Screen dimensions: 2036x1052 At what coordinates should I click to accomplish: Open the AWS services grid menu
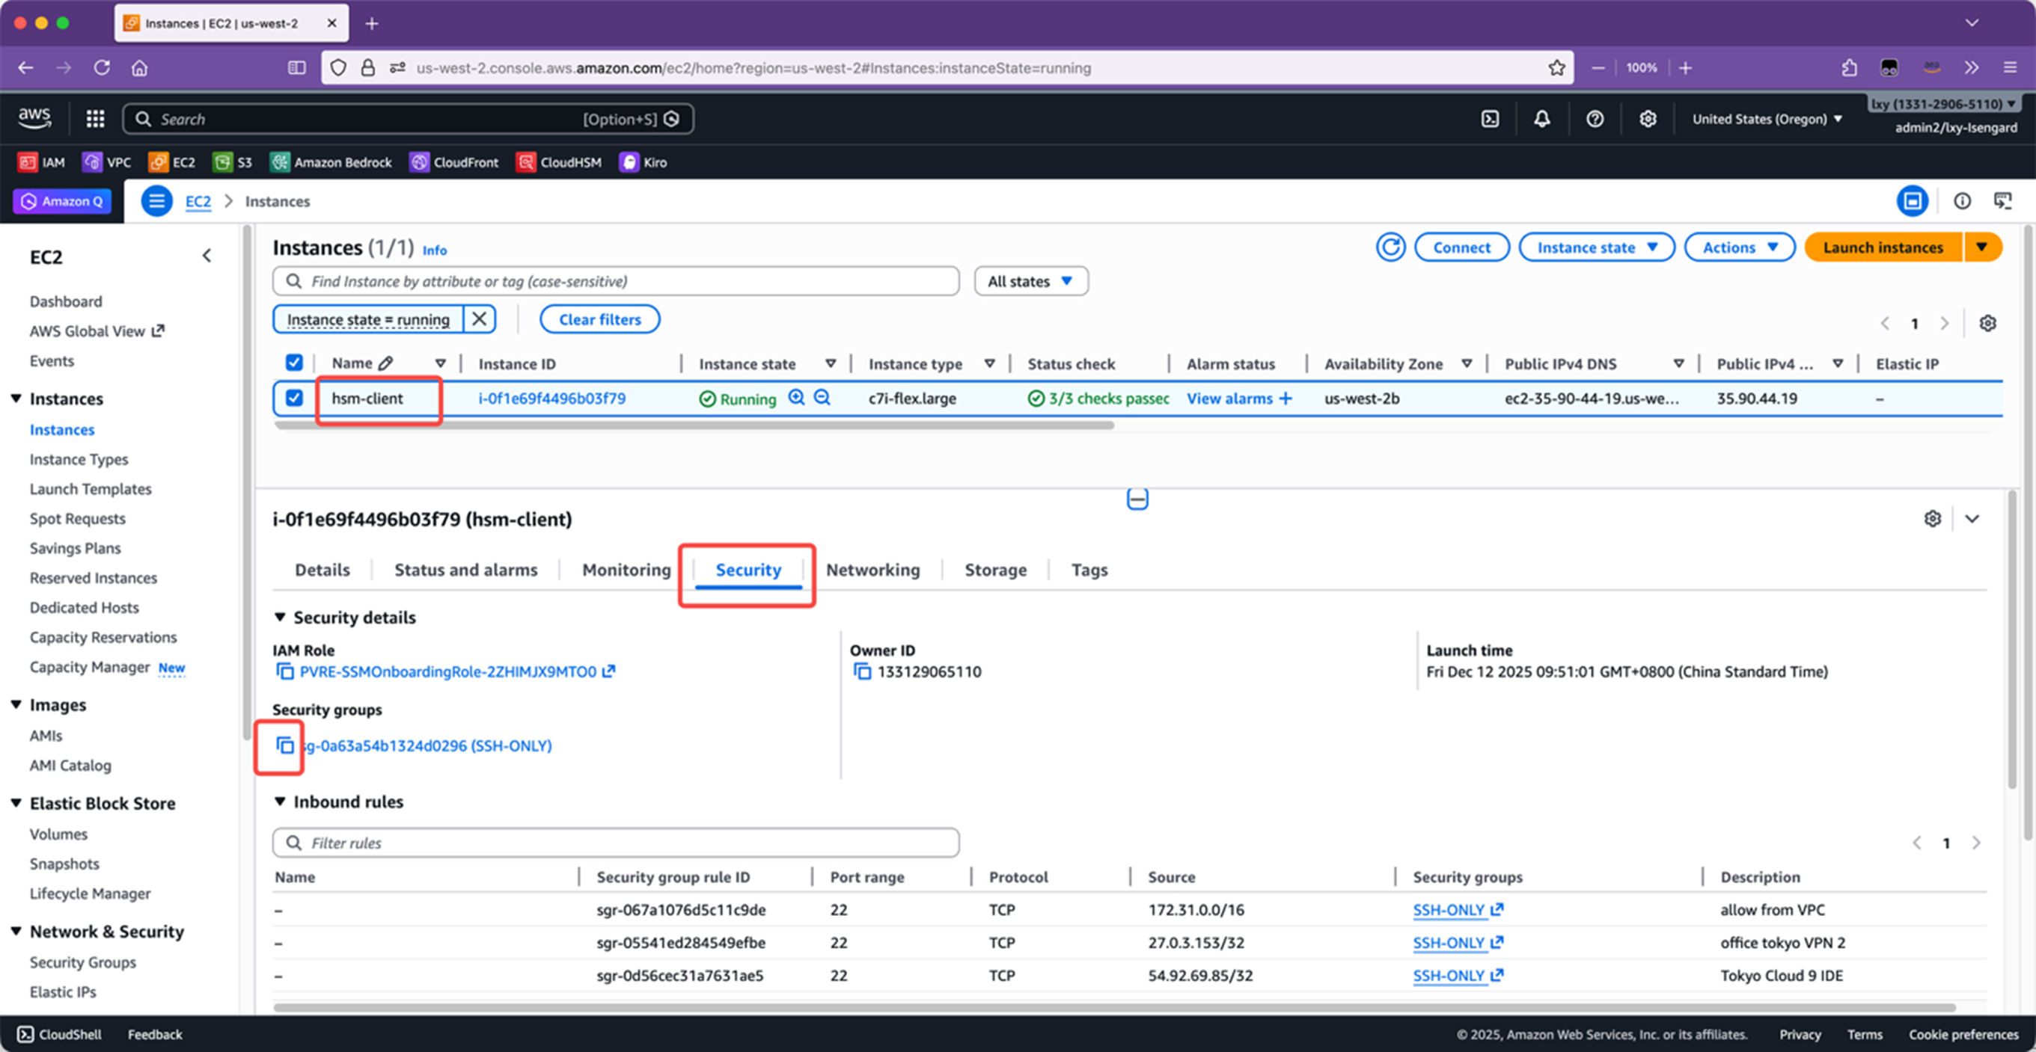tap(96, 120)
